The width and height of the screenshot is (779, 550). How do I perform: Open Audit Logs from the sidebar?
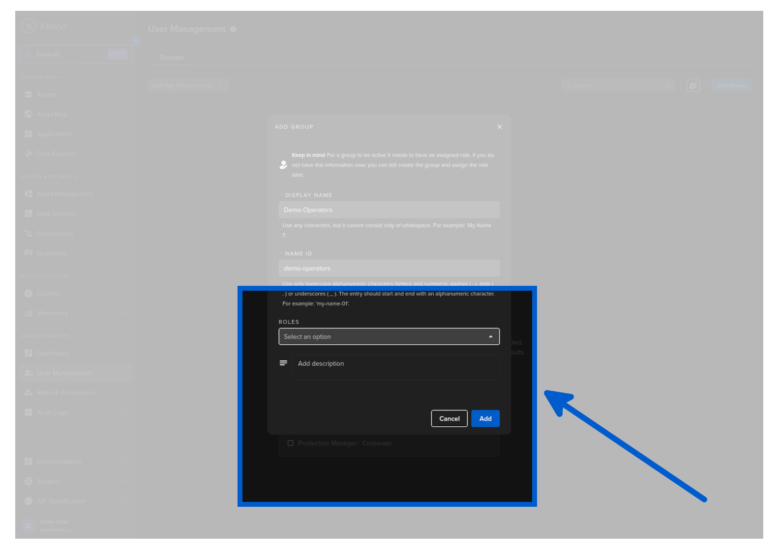(52, 412)
